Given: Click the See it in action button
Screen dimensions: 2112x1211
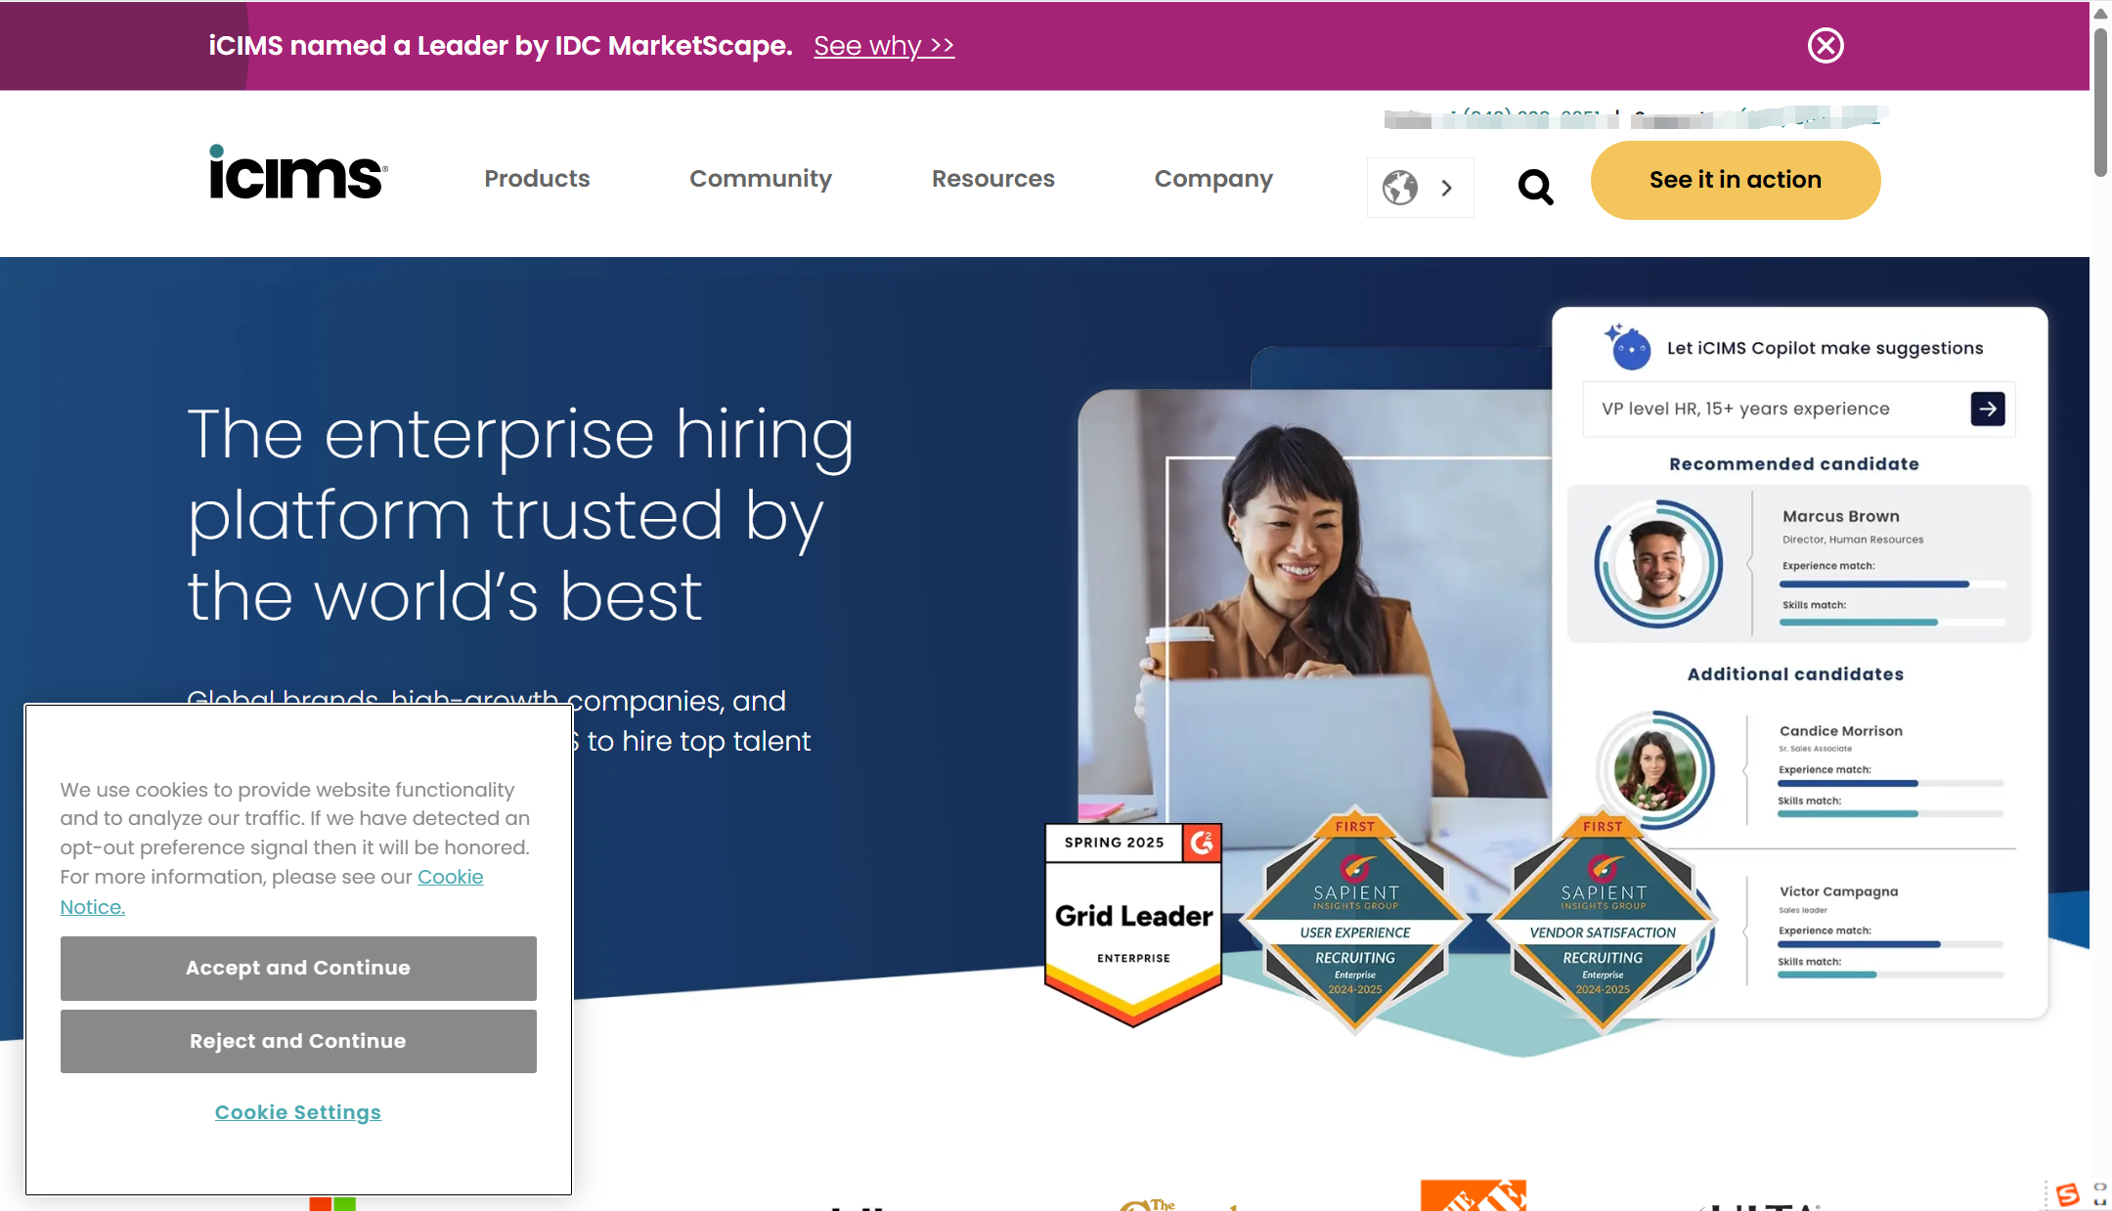Looking at the screenshot, I should [1735, 180].
